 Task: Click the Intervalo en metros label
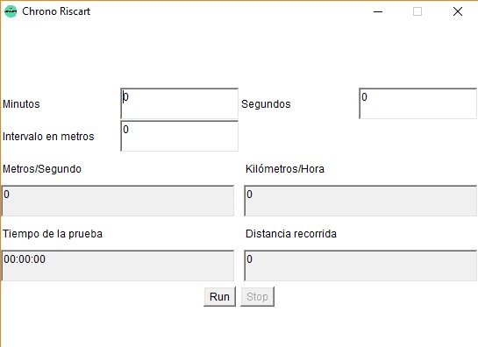pos(48,136)
